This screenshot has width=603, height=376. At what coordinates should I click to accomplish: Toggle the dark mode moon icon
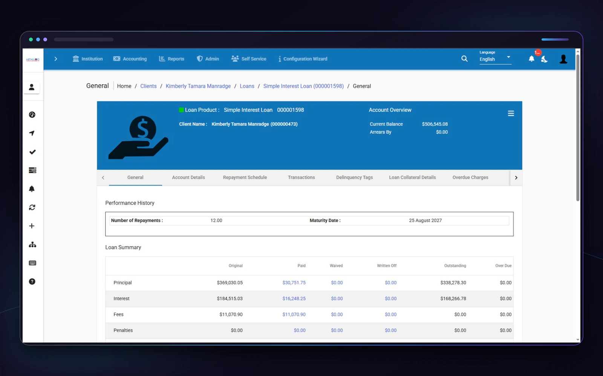tap(544, 59)
